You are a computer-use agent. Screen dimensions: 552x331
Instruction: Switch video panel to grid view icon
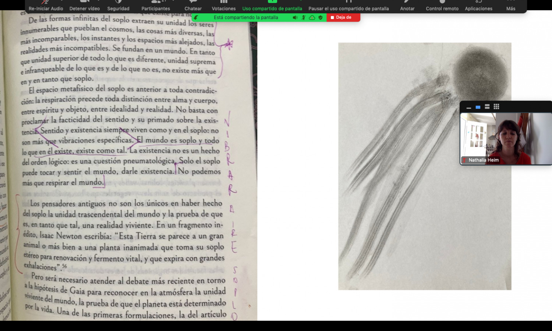click(x=496, y=107)
